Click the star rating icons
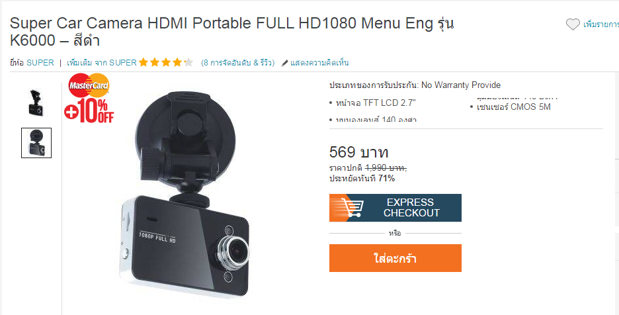This screenshot has width=619, height=315. pyautogui.click(x=166, y=62)
